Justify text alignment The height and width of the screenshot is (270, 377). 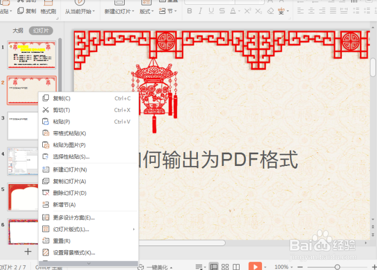[333, 11]
